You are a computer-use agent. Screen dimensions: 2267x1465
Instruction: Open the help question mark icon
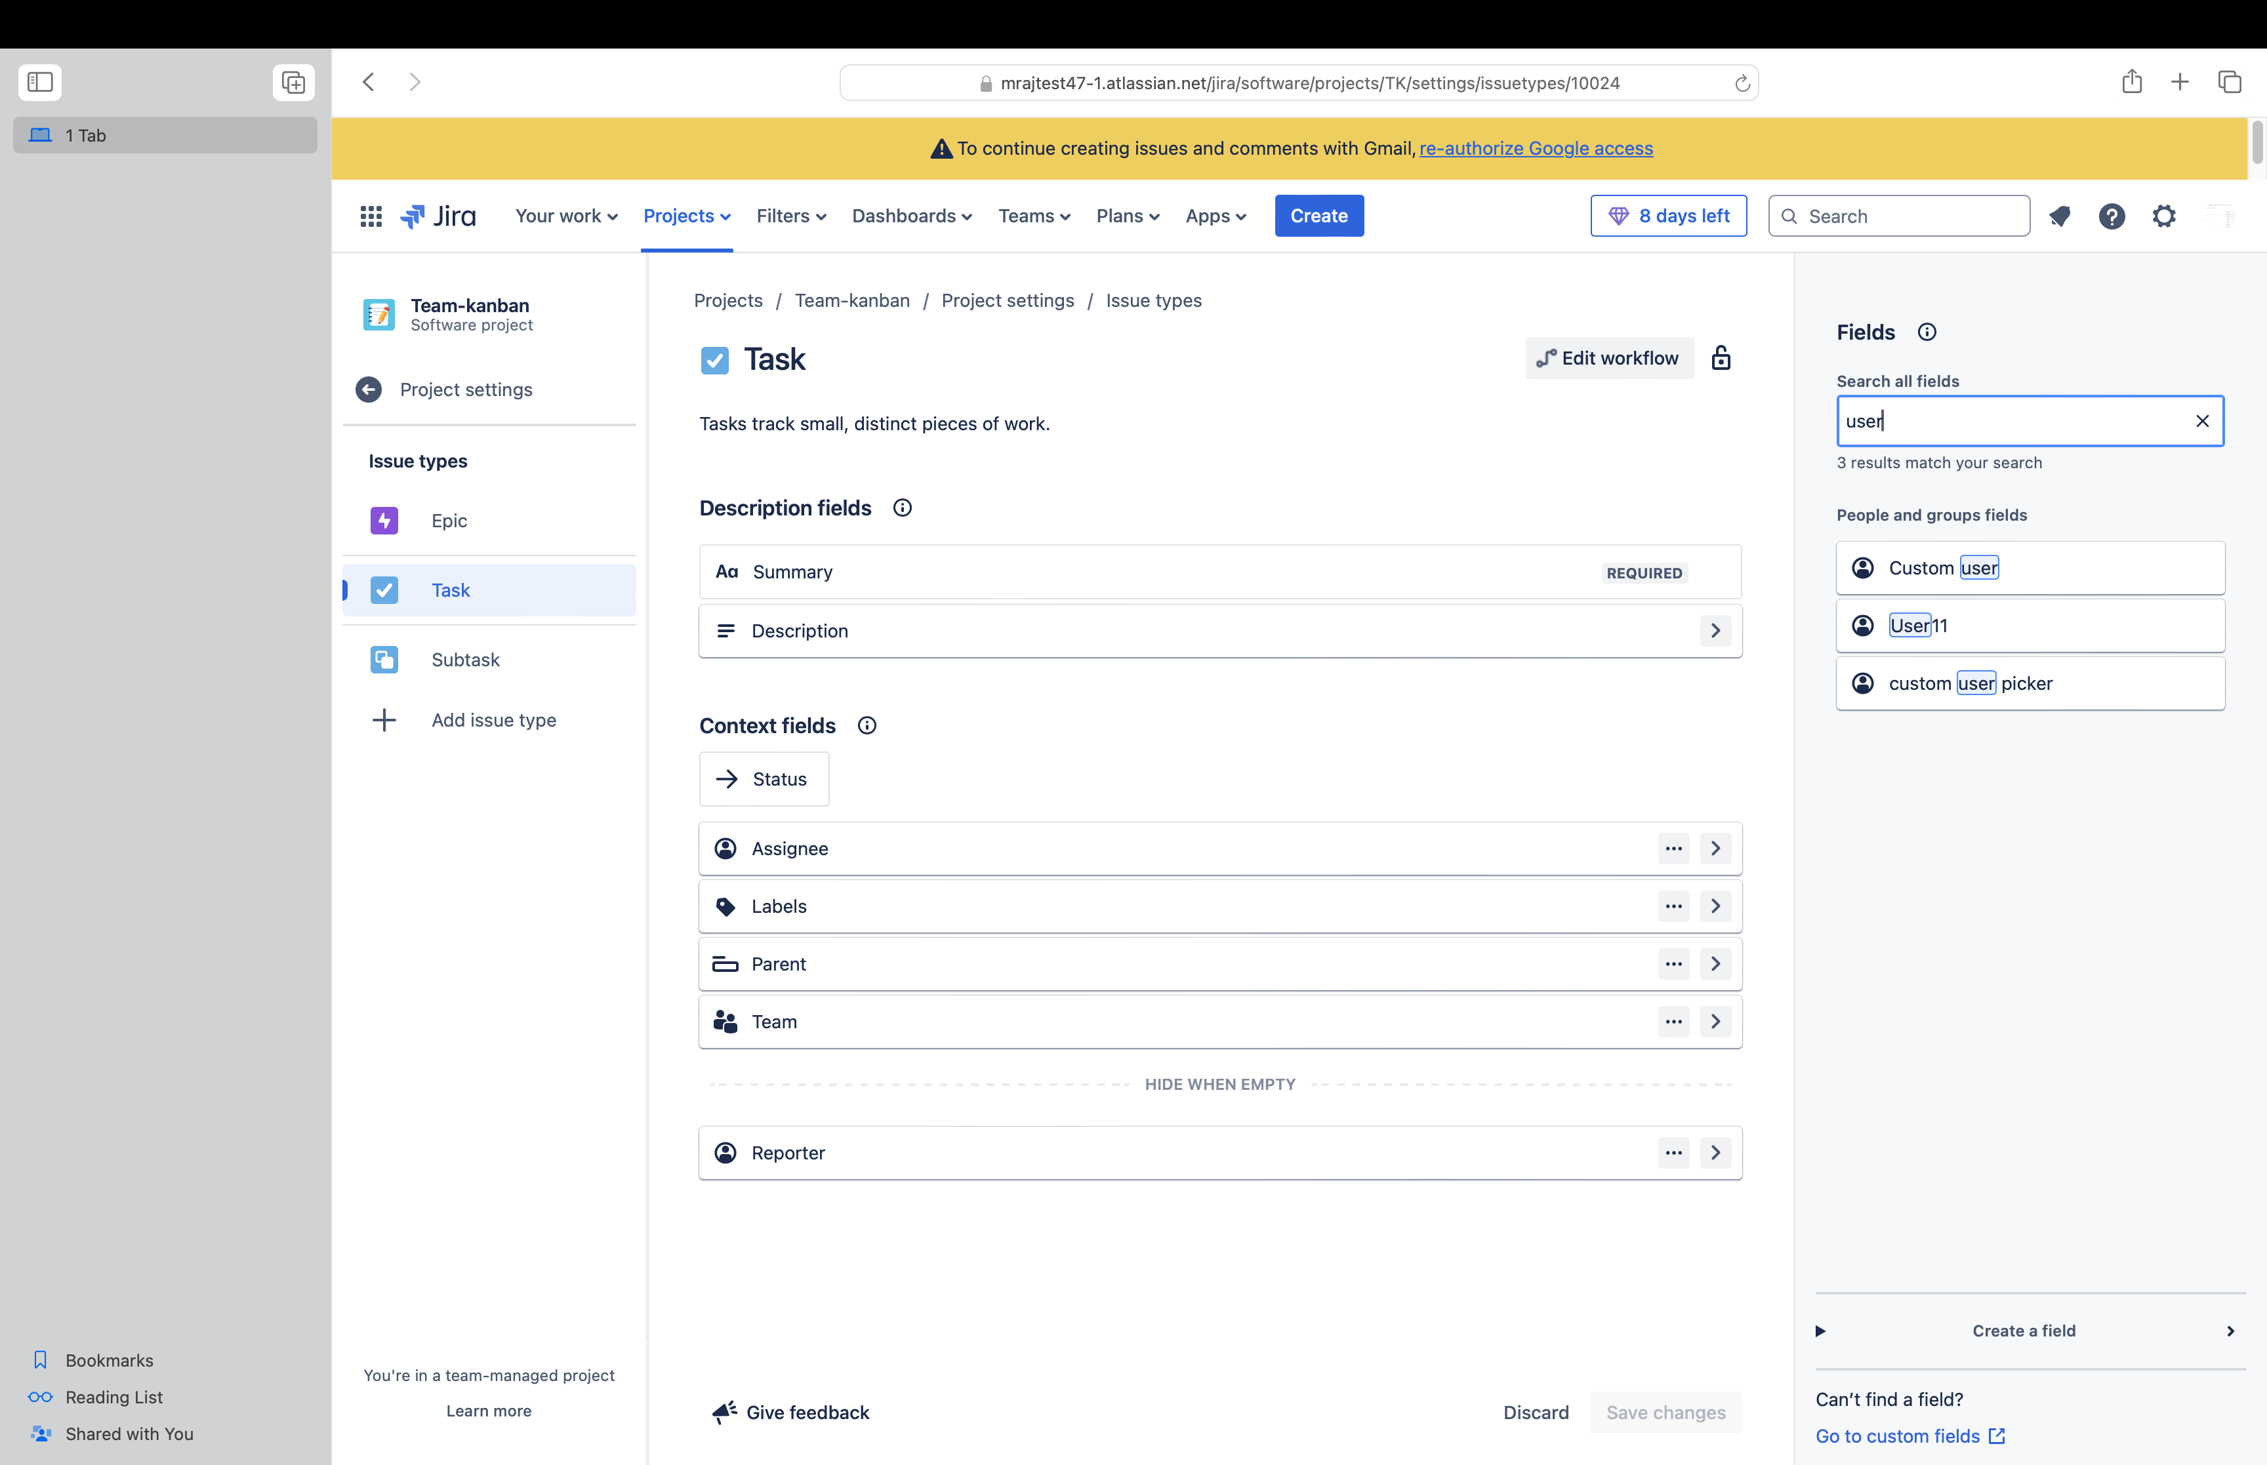tap(2112, 216)
